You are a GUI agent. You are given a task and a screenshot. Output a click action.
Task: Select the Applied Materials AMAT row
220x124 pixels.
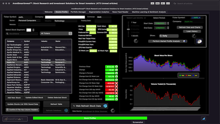[x=38, y=72]
